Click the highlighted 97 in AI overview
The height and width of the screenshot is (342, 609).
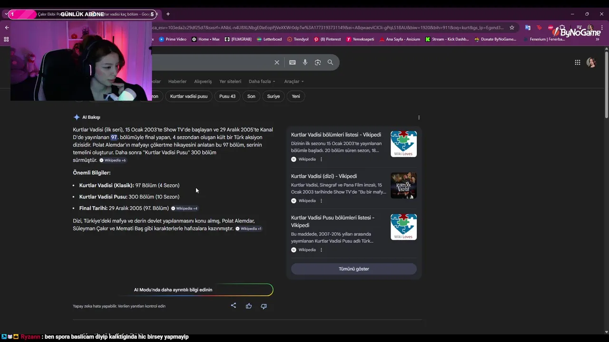point(114,137)
